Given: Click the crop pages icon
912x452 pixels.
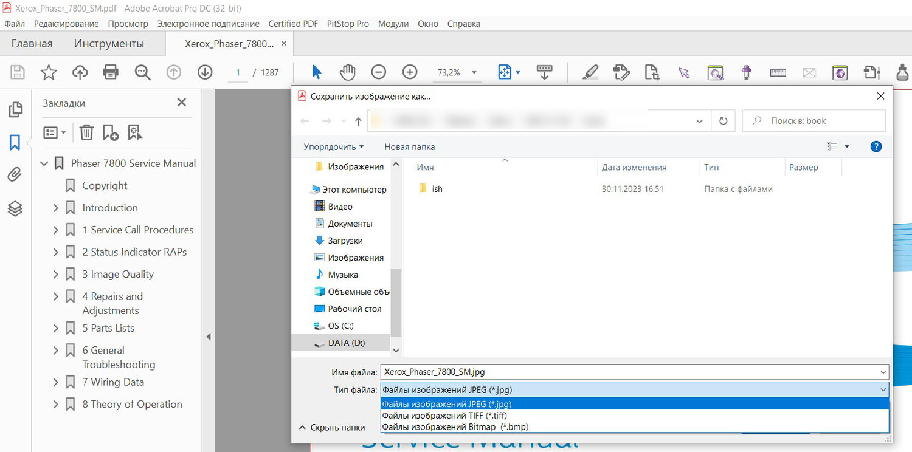Looking at the screenshot, I should tap(652, 72).
